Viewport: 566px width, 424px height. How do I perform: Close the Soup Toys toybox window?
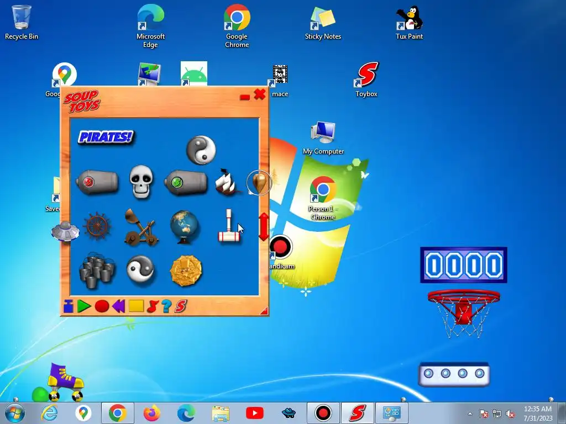(x=260, y=94)
